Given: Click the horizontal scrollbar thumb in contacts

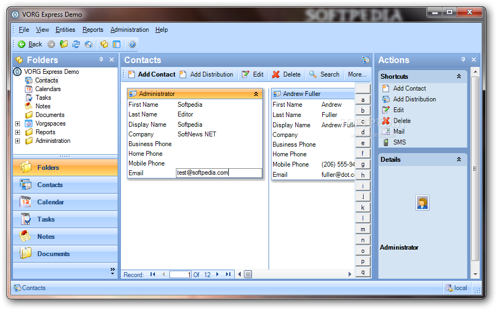Looking at the screenshot, I should 248,274.
